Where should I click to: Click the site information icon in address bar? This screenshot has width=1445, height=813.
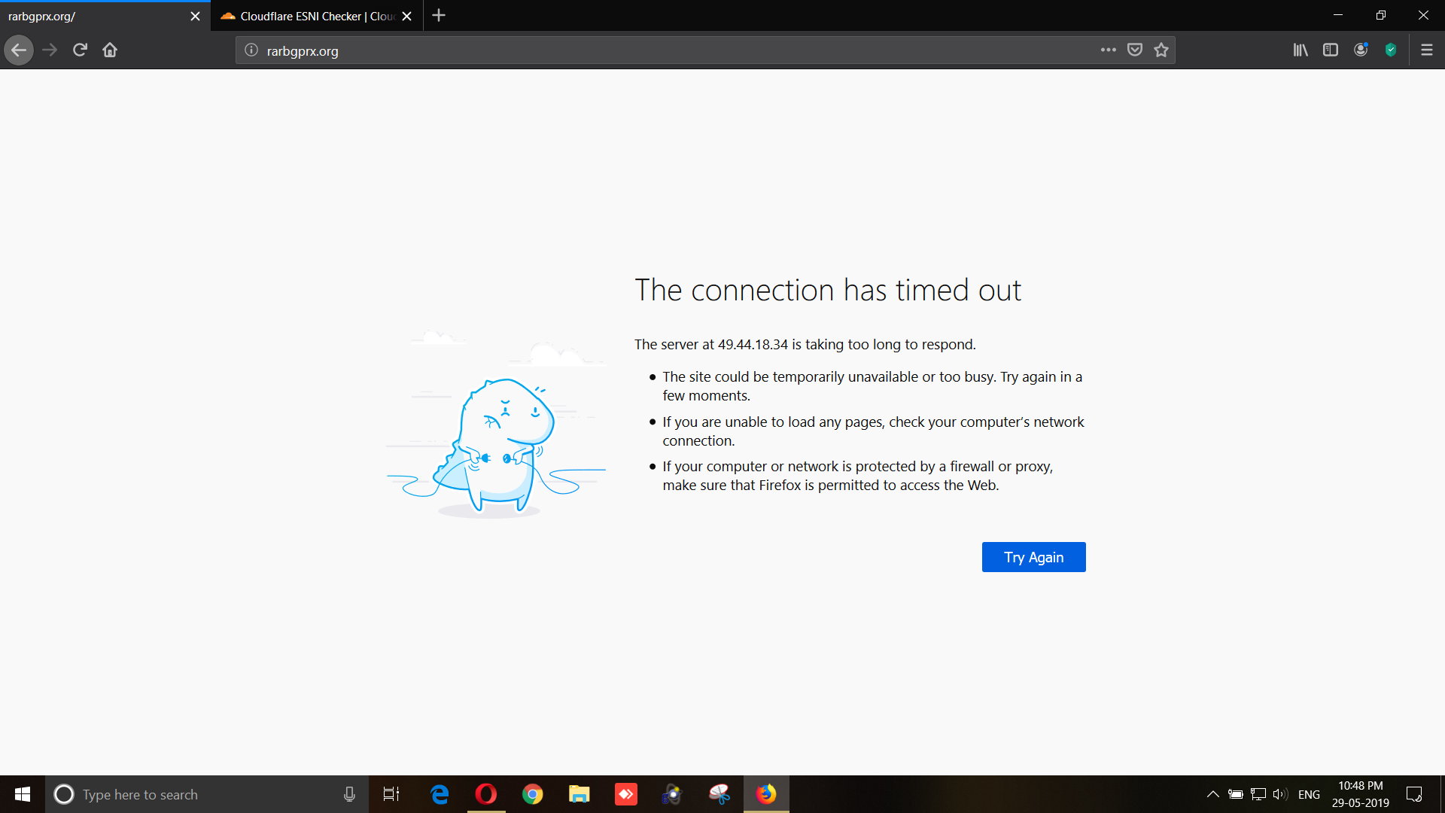click(x=251, y=50)
